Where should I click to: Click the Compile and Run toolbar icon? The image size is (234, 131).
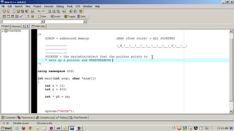pos(12,16)
